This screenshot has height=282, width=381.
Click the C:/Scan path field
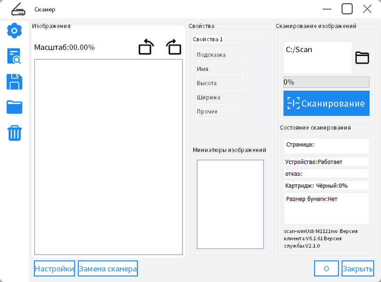pyautogui.click(x=317, y=58)
